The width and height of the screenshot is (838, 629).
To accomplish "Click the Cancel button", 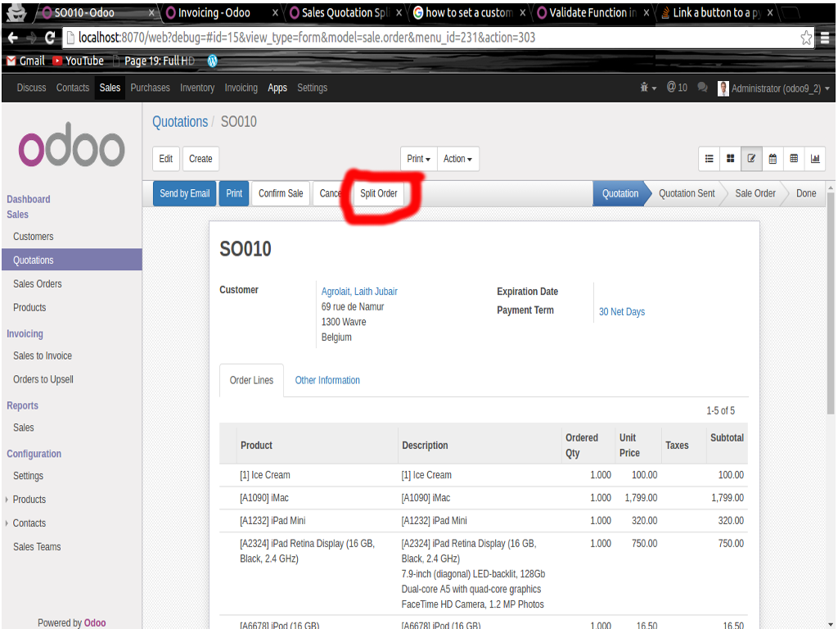I will [x=332, y=193].
